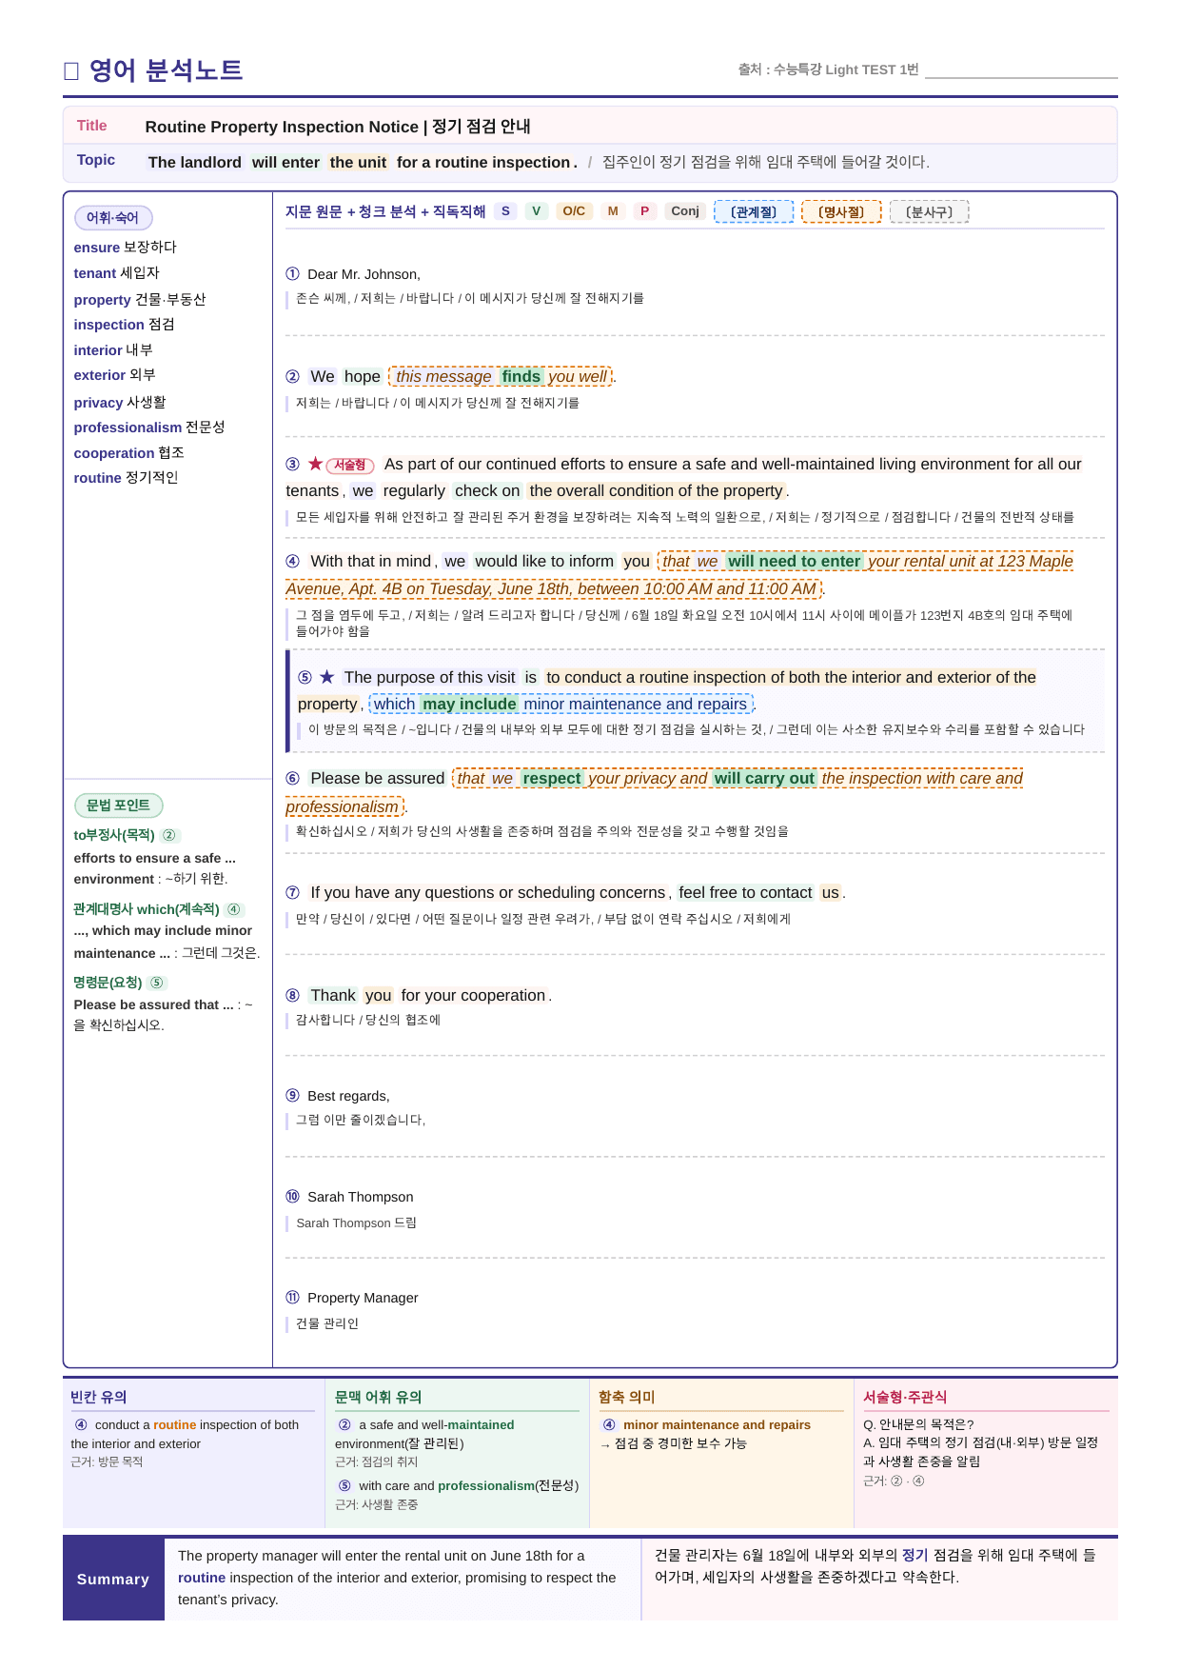Click the orange word routine in 빈칸 유의
1180x1670 pixels.
click(175, 1425)
